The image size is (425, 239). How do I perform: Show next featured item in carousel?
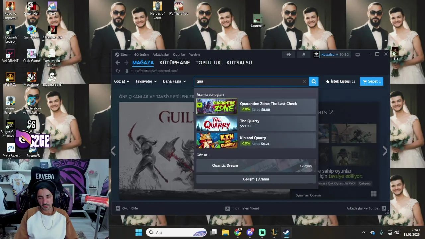point(385,151)
